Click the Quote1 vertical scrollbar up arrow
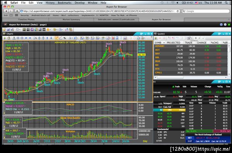This screenshot has height=153, width=232. [x=229, y=46]
